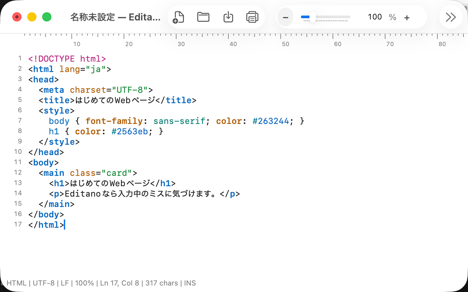Click the 100% zoom label in the status bar
This screenshot has width=468, height=292.
[x=84, y=283]
